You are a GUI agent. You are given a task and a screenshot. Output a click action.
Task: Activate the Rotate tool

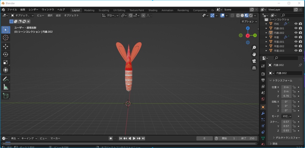[6, 54]
